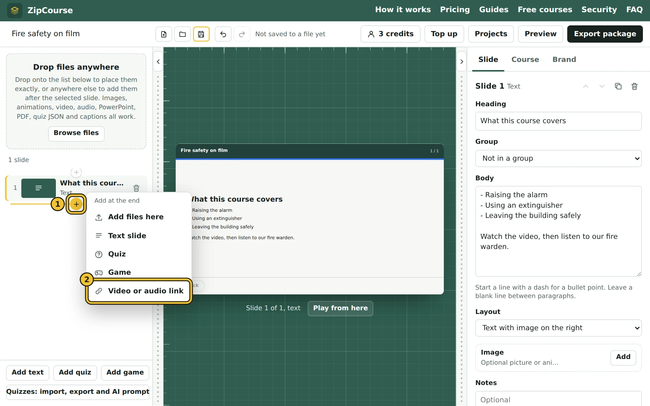Click the Play from here button
This screenshot has height=406, width=650.
coord(340,308)
